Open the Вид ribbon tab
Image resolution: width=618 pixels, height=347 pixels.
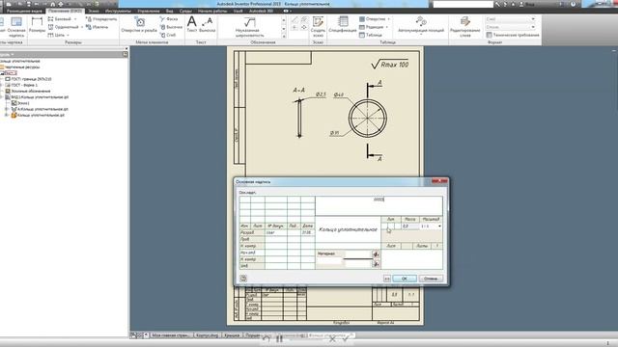[170, 11]
